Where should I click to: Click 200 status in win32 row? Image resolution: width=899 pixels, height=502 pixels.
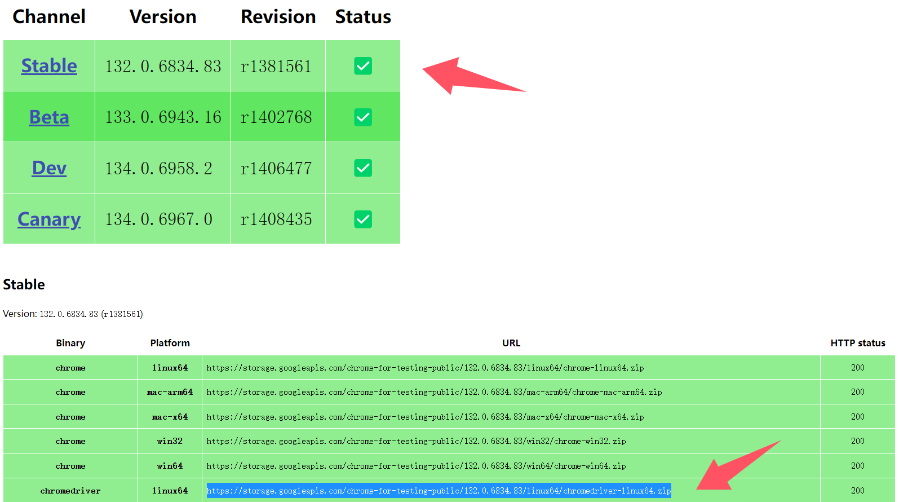858,441
